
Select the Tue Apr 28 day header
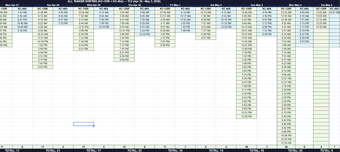(53, 5)
